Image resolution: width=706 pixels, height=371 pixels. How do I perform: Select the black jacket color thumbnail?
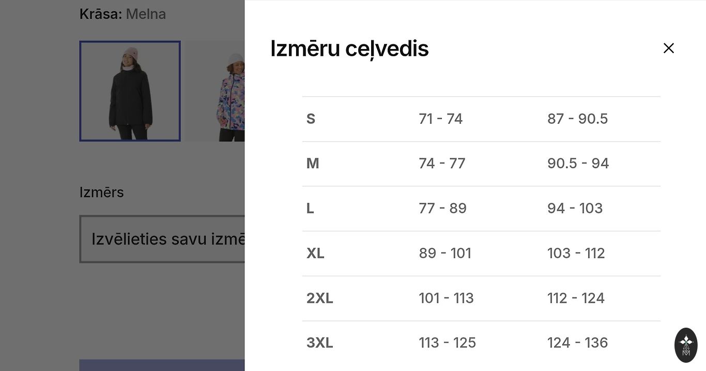(x=130, y=91)
